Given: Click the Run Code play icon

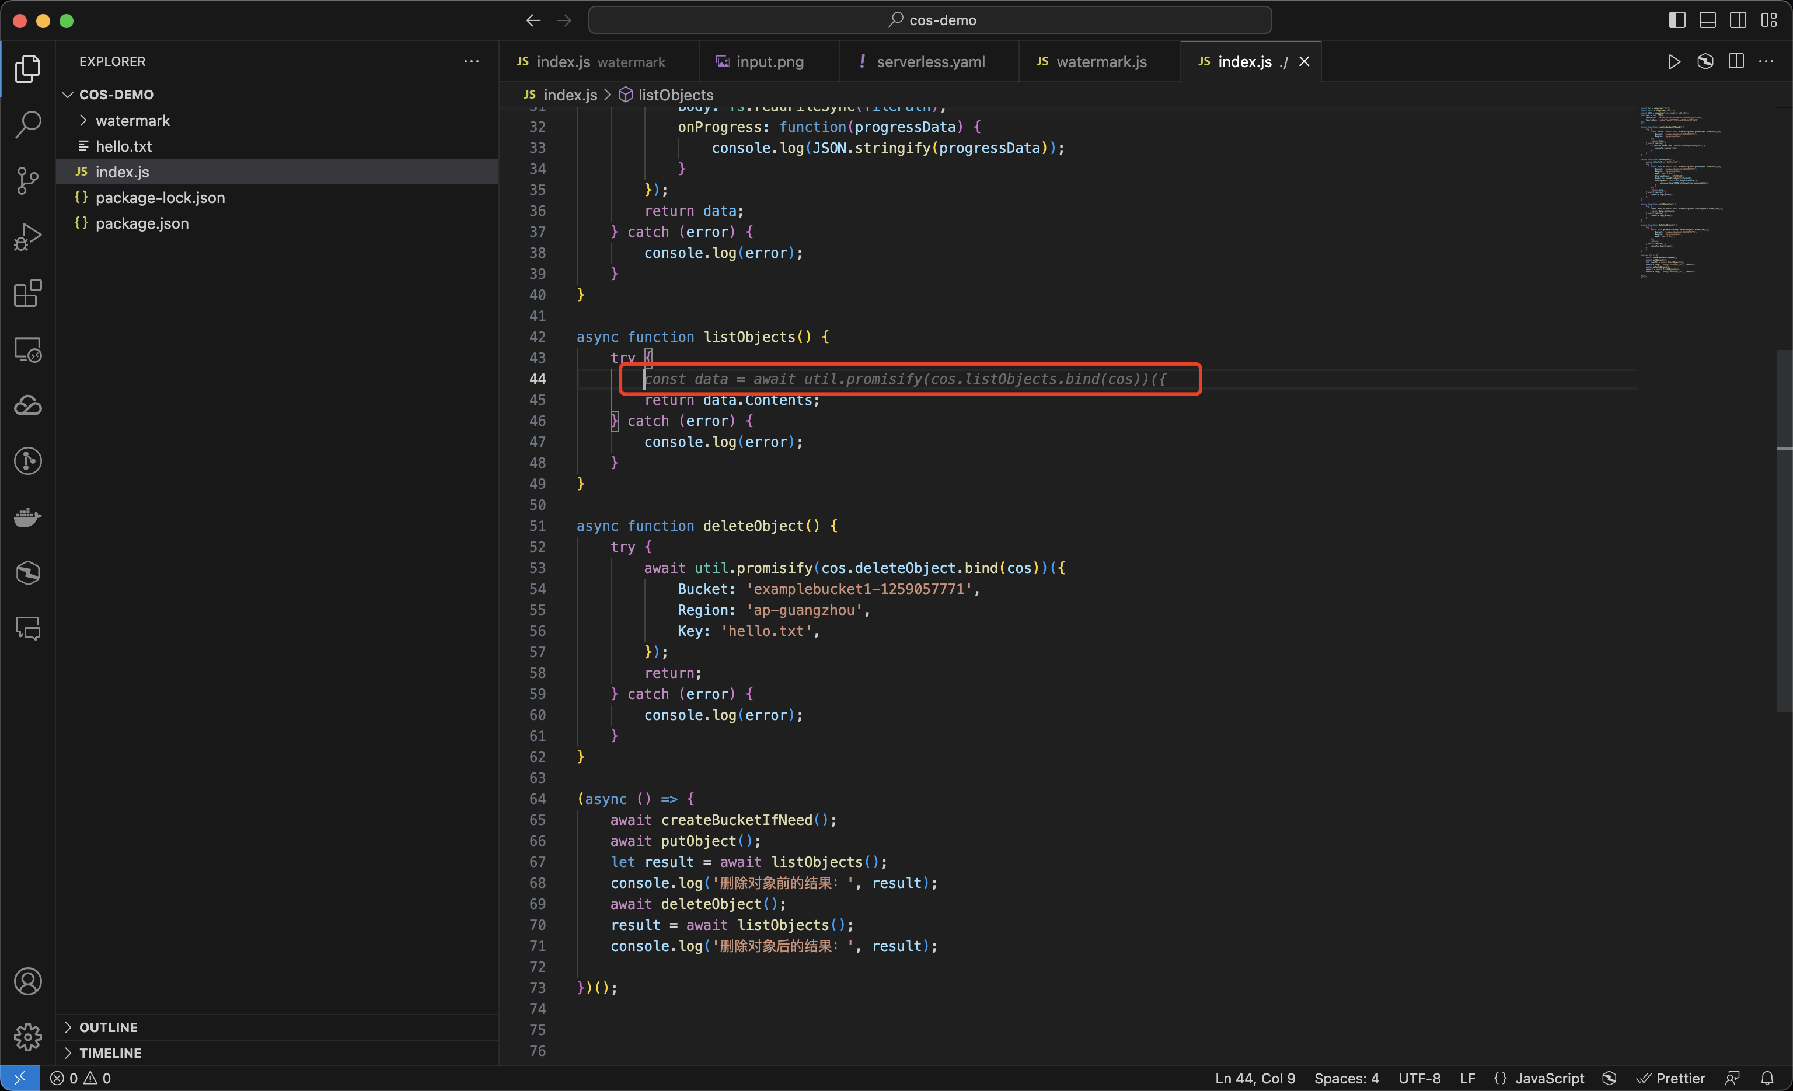Looking at the screenshot, I should (1674, 62).
